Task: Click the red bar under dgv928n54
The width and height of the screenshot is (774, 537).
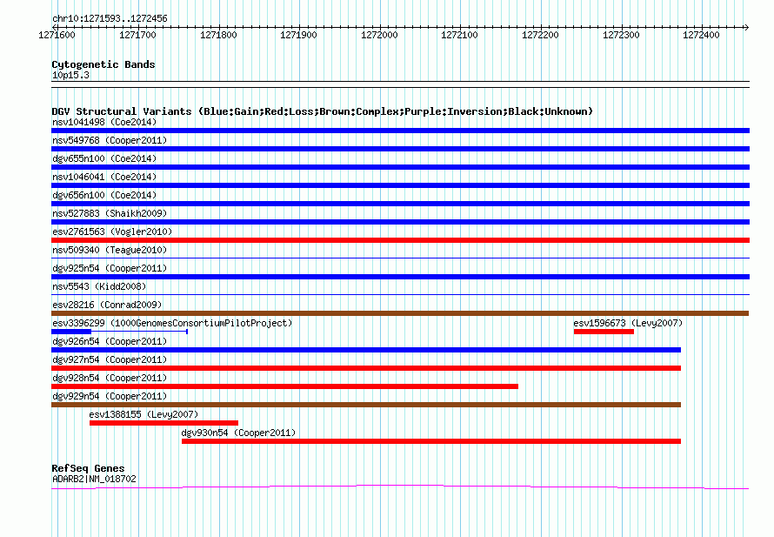Action: click(285, 386)
